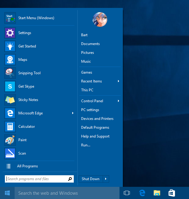Screen dimensions: 189x199
Task: Launch the Scan app icon
Action: click(10, 153)
